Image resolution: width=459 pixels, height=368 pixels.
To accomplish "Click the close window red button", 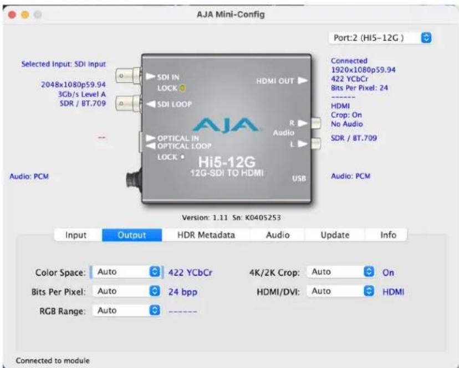I will coord(12,14).
